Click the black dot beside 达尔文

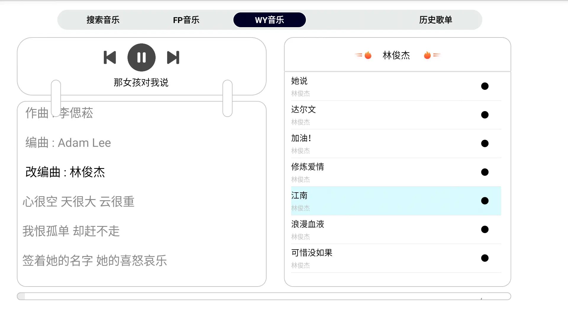pos(485,115)
